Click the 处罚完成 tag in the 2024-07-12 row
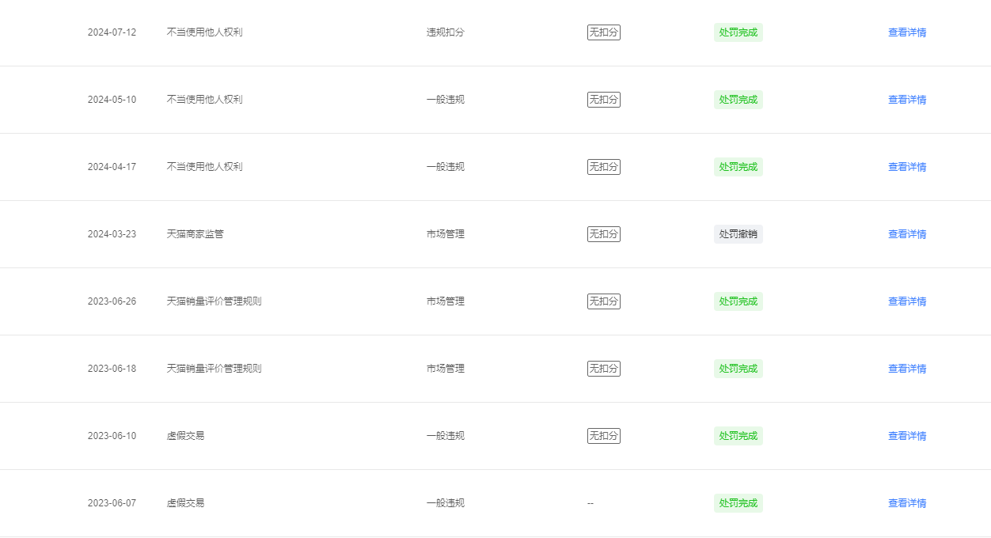Viewport: 991px width, 538px height. click(739, 32)
